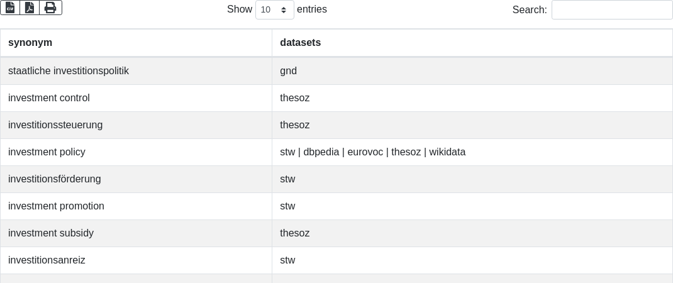Click into the Search field
This screenshot has height=283, width=673.
click(x=611, y=10)
